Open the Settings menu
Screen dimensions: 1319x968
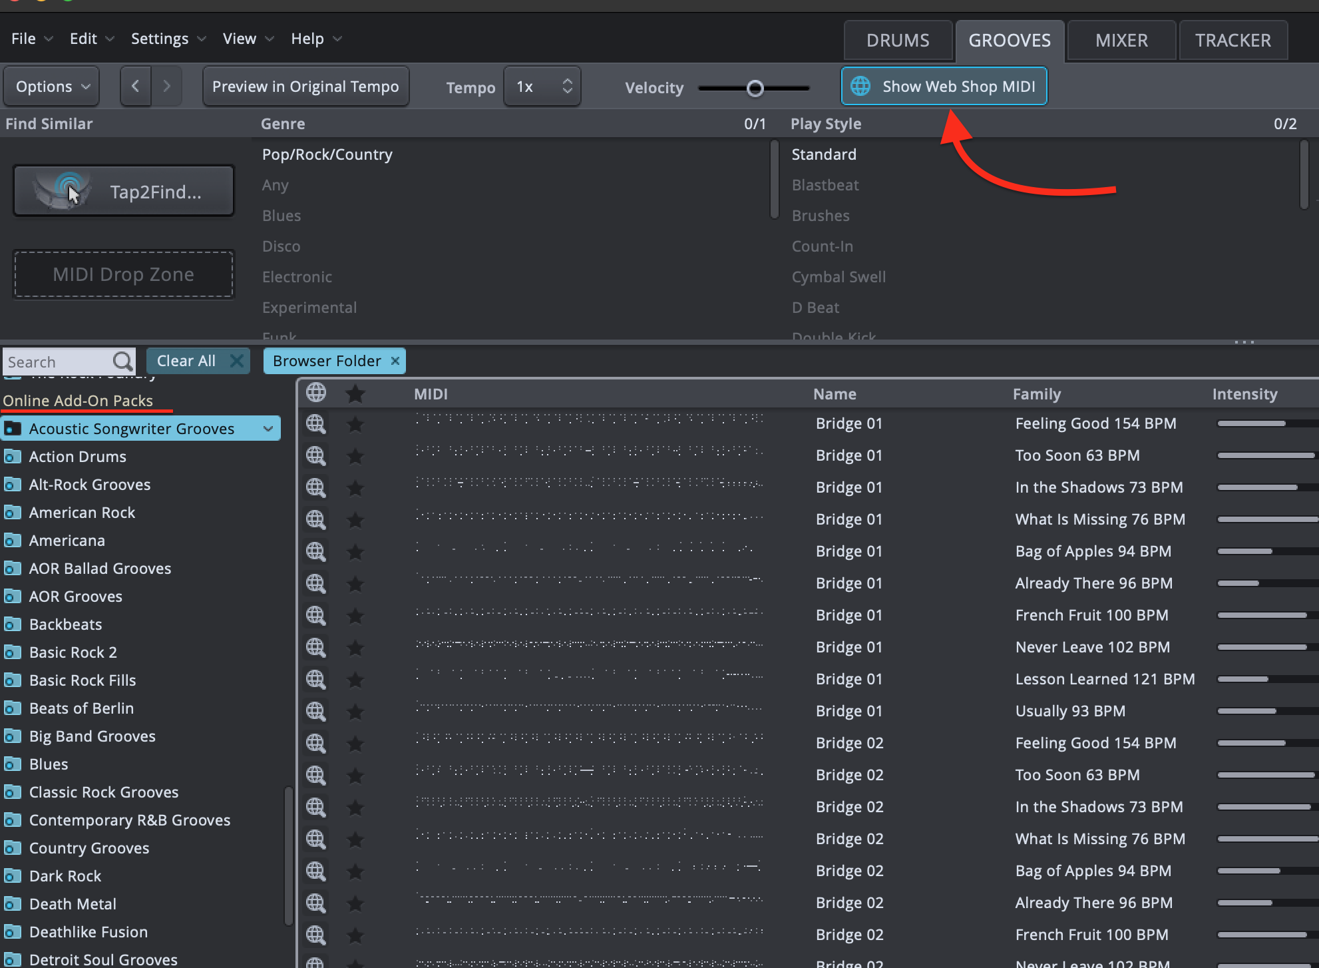[160, 39]
